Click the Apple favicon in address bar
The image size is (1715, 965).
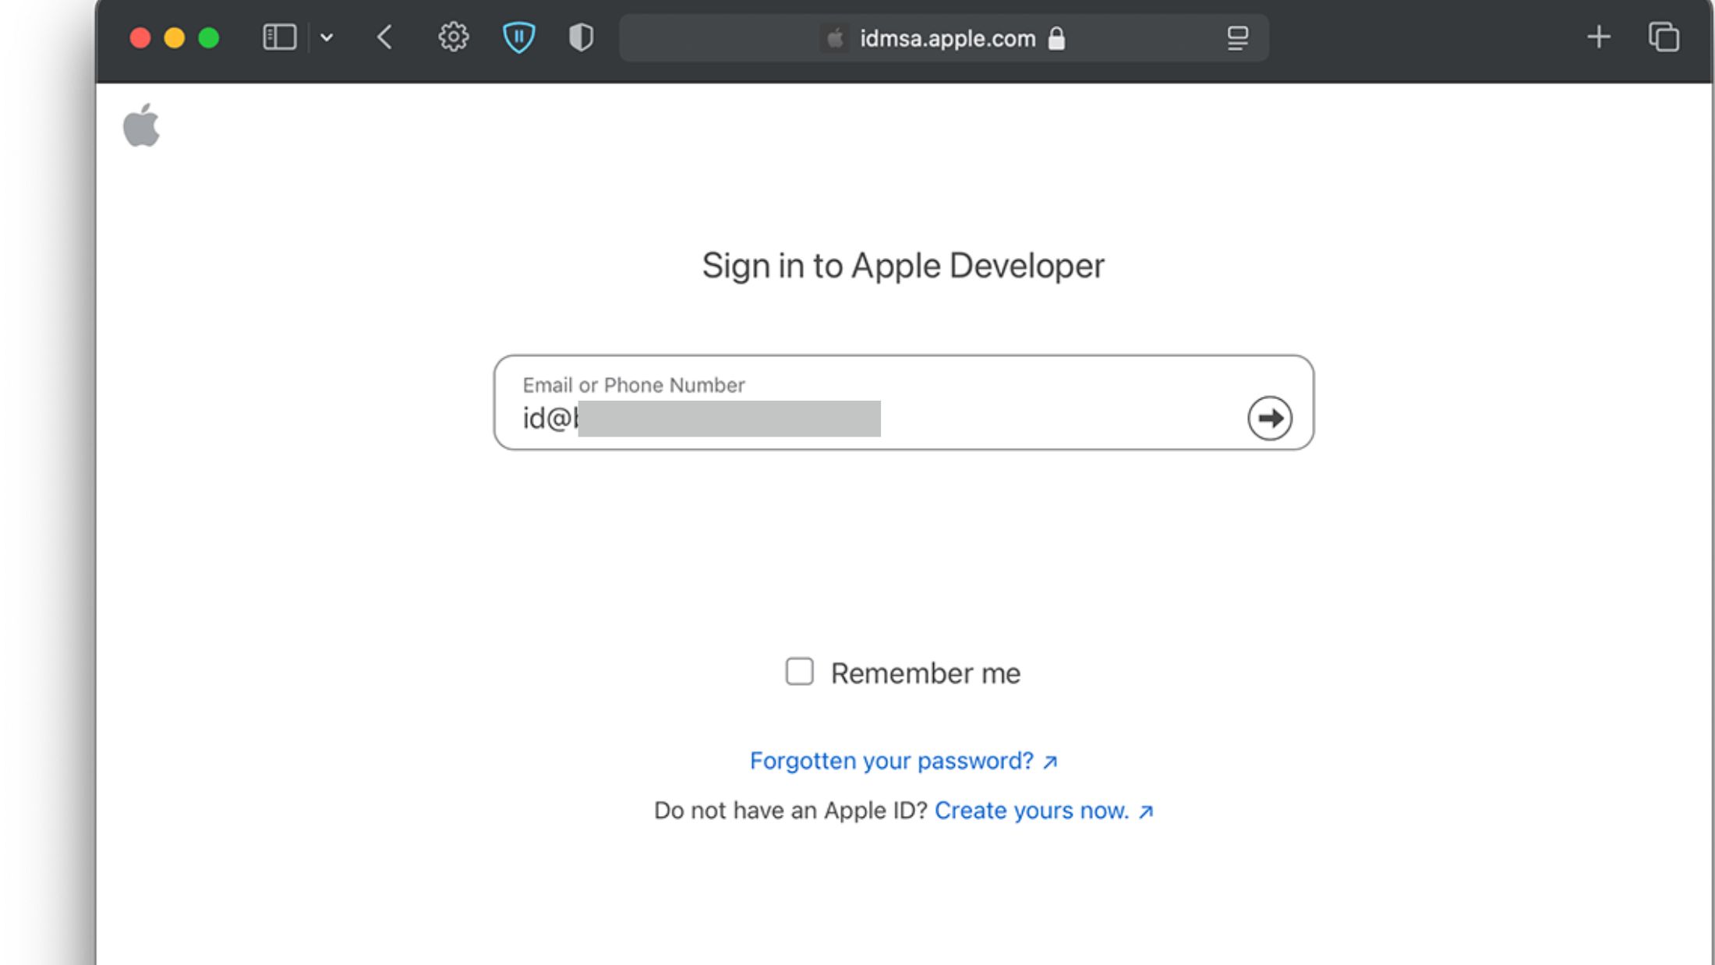[835, 38]
